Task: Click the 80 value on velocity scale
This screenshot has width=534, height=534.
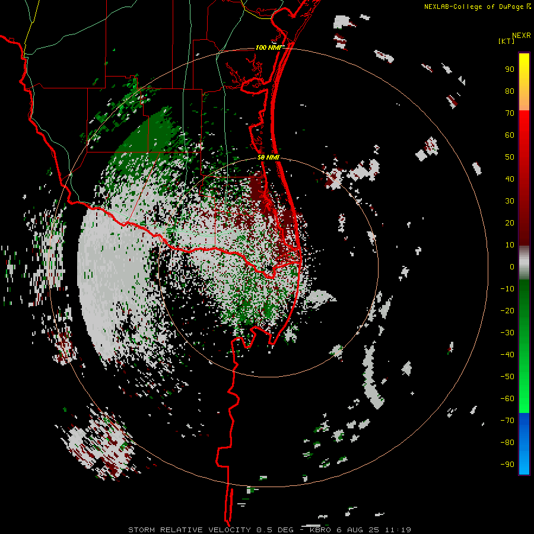Action: pyautogui.click(x=510, y=91)
